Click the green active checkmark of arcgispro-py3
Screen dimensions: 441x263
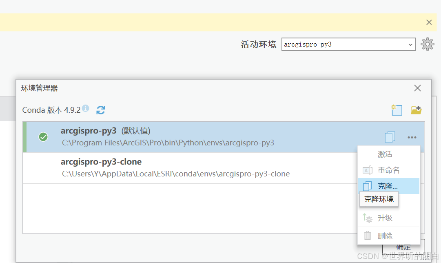coord(43,137)
